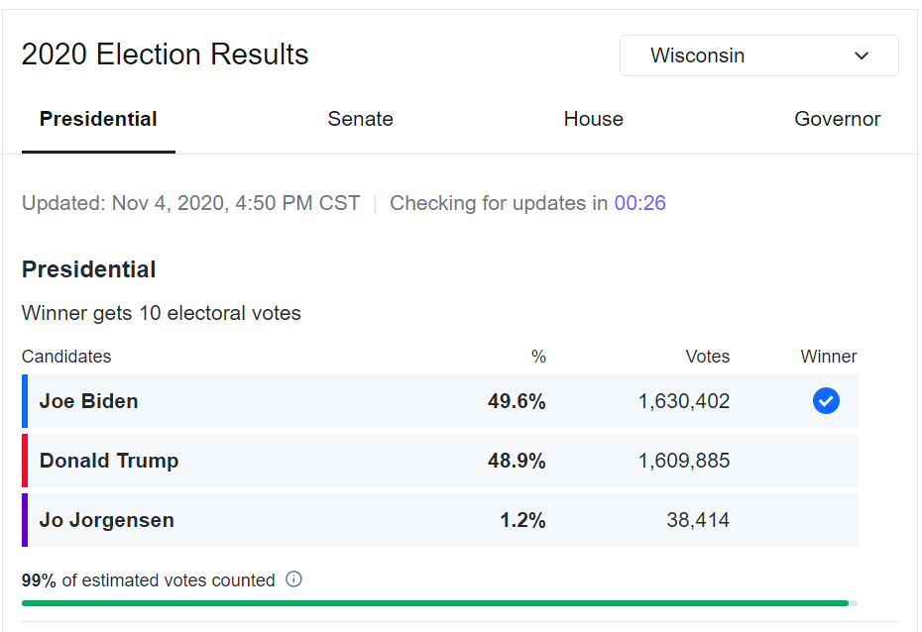922x632 pixels.
Task: Open the Governor tab
Action: (x=837, y=119)
